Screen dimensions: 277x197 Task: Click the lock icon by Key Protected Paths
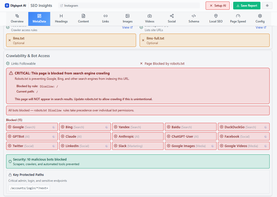click(10, 175)
